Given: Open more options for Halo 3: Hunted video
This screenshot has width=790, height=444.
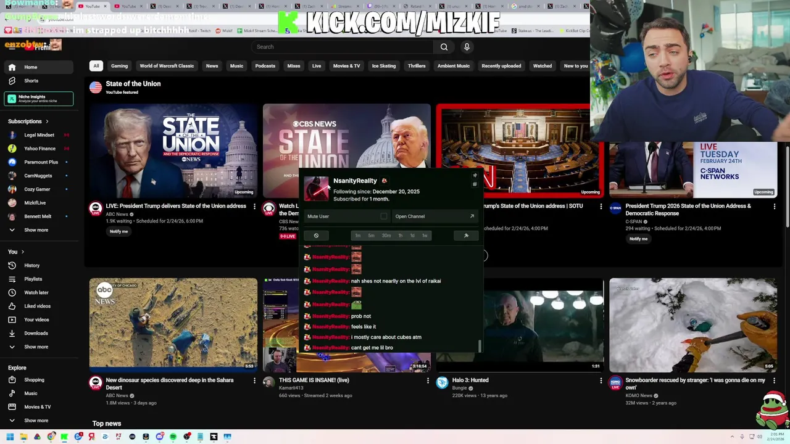Looking at the screenshot, I should tap(601, 380).
